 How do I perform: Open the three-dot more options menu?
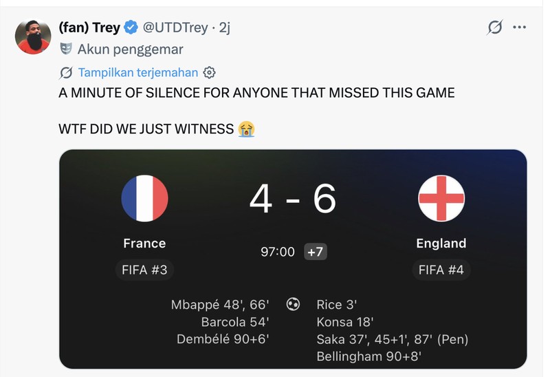519,27
